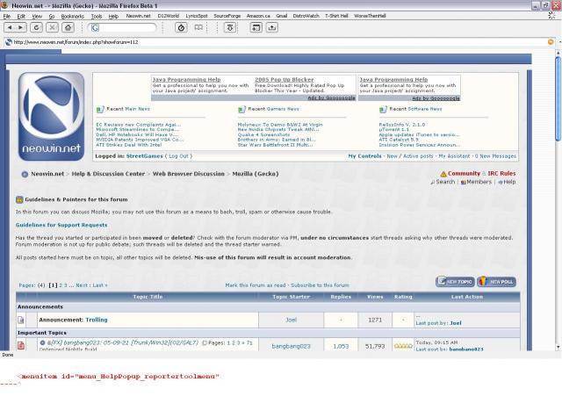562x396 pixels.
Task: Click the orange Go icon in address bar
Action: (551, 42)
